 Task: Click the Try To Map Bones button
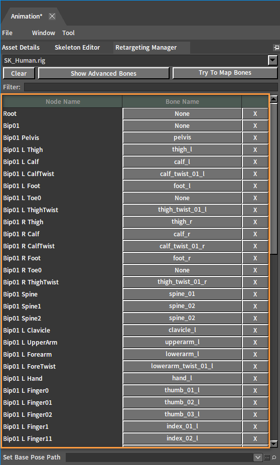pos(225,73)
